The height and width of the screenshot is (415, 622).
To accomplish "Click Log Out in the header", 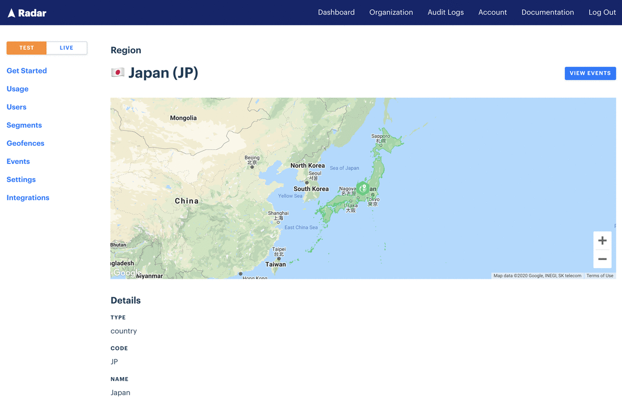I will pos(602,12).
